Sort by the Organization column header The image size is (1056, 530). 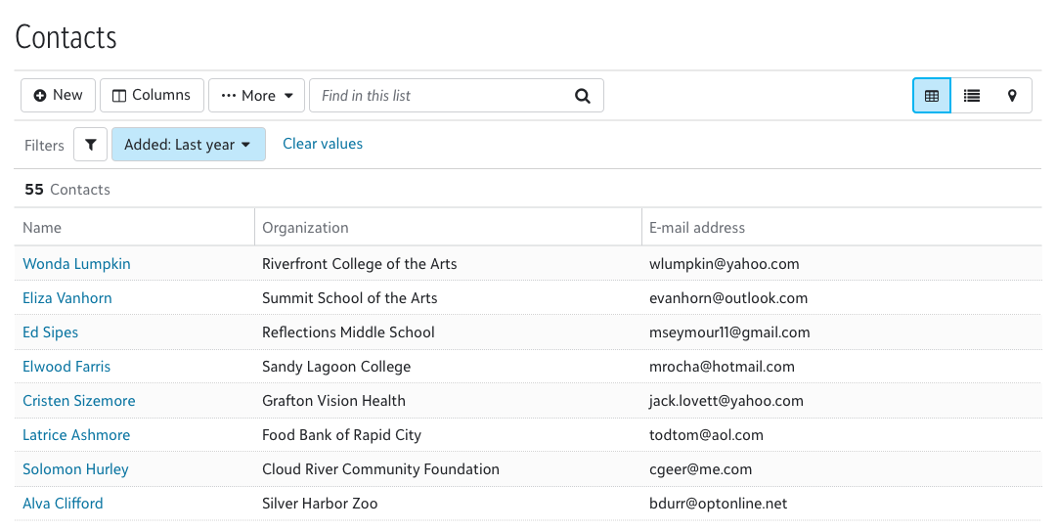point(305,228)
